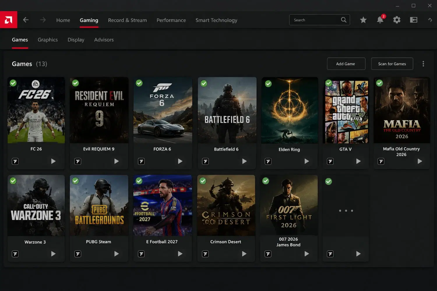The image size is (437, 291).
Task: Click the Scan for Games button
Action: [392, 64]
